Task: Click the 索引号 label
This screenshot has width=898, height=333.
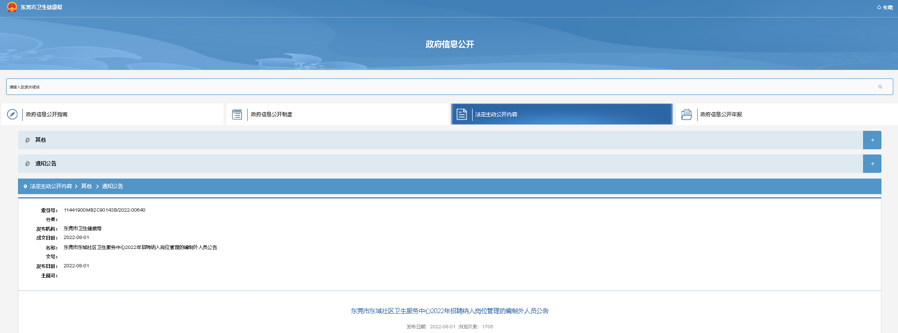Action: click(49, 211)
